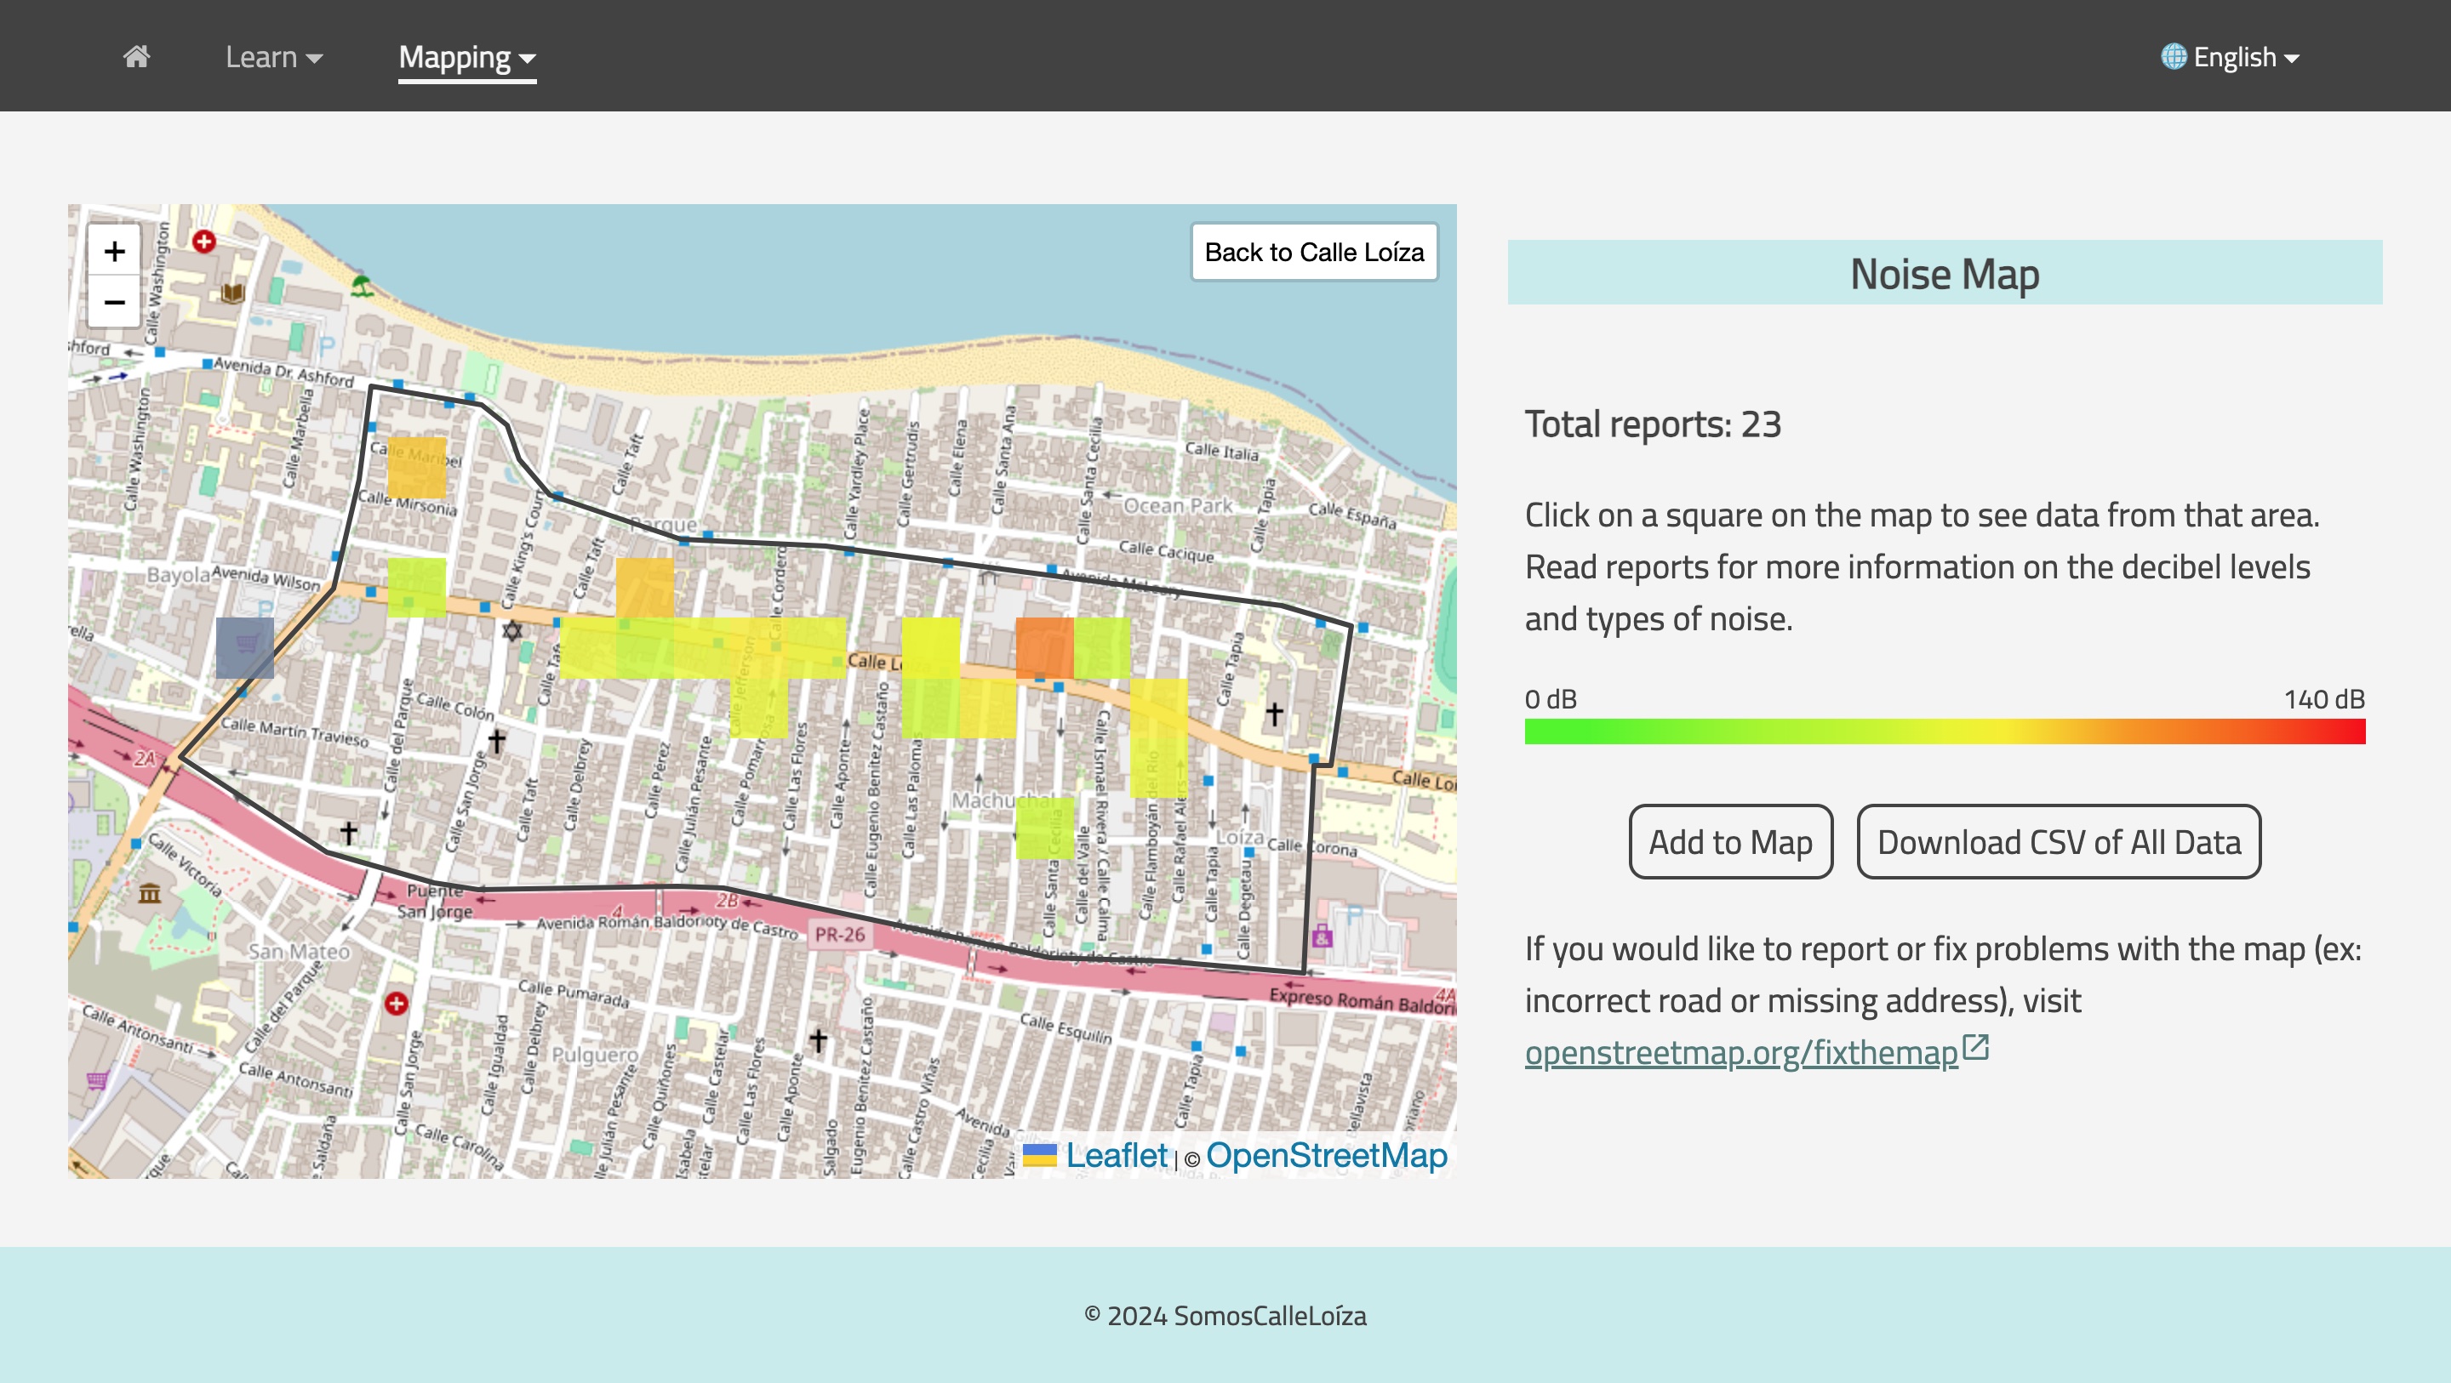Click the red hospital marker at the map's top left
Screen dimensions: 2451x1383
(203, 242)
